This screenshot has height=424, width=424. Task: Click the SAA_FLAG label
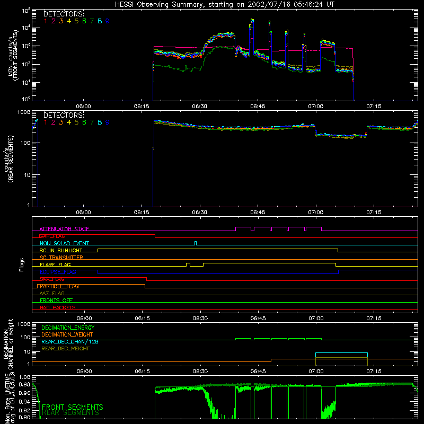(52, 279)
